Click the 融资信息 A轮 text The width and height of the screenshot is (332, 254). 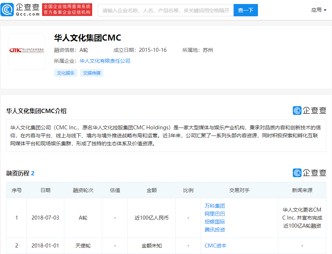coord(71,50)
